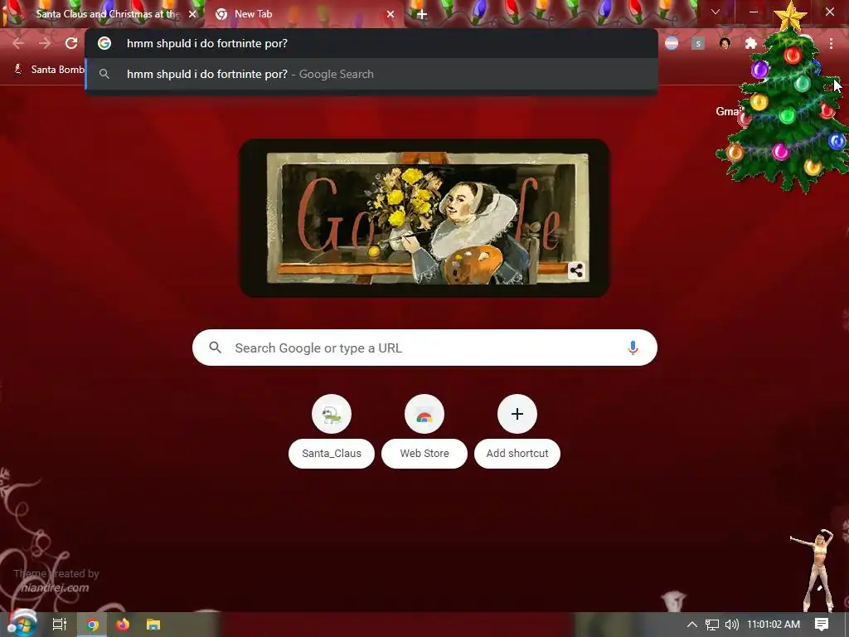Expand hidden system tray icons

click(692, 625)
